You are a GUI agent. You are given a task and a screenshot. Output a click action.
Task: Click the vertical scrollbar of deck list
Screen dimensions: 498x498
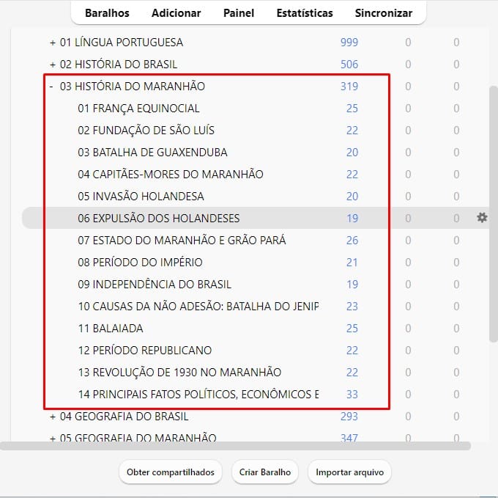pyautogui.click(x=493, y=213)
